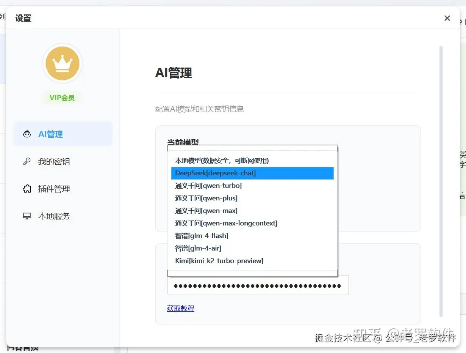The image size is (466, 353).
Task: Choose 通义千问[qwen-max] model
Action: point(252,211)
